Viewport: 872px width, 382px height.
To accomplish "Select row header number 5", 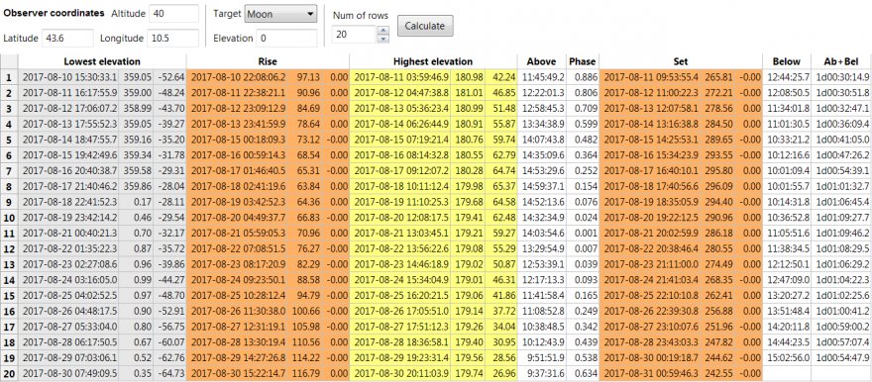I will coord(9,140).
